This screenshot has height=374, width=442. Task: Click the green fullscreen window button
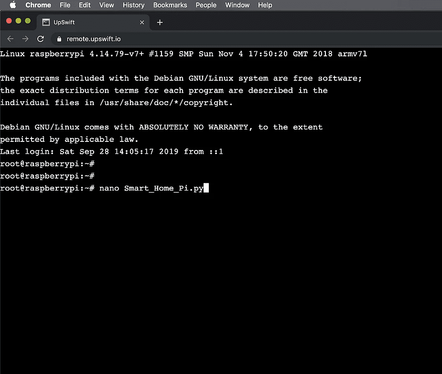pos(28,21)
